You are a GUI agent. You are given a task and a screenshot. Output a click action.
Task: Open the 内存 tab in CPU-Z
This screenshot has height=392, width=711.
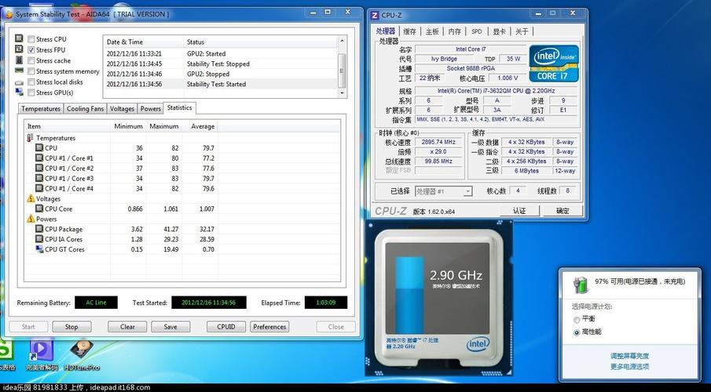(454, 31)
